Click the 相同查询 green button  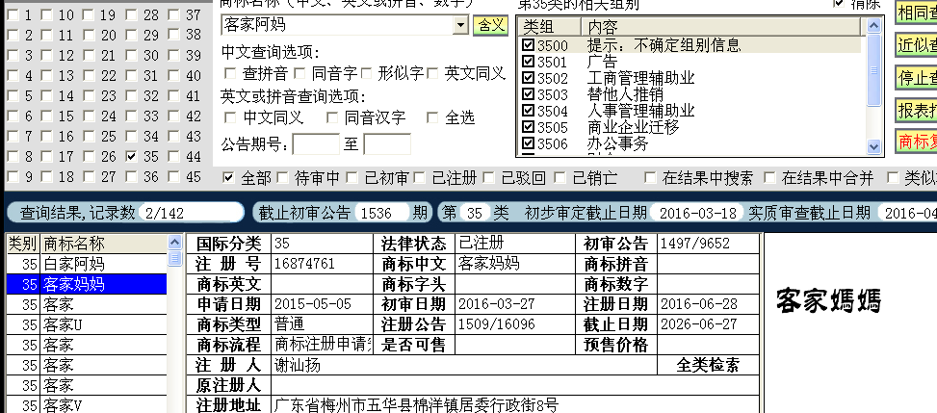[x=917, y=13]
